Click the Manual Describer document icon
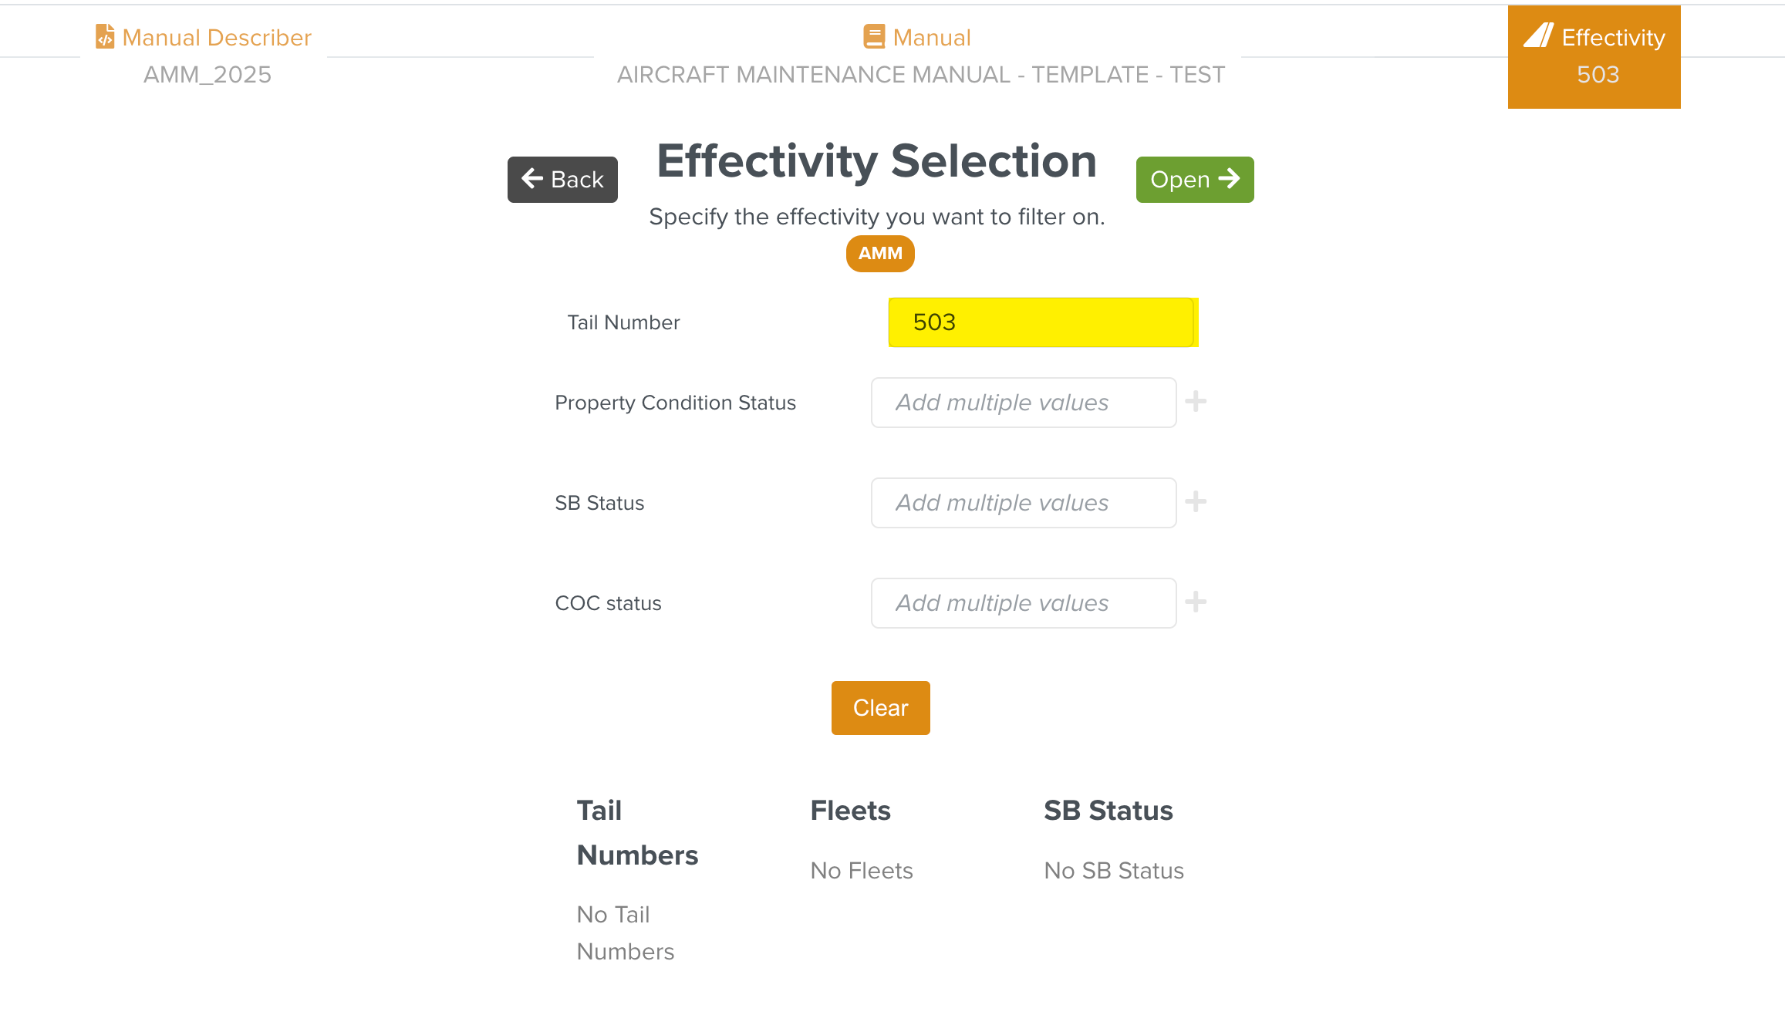The height and width of the screenshot is (1015, 1785). [104, 36]
